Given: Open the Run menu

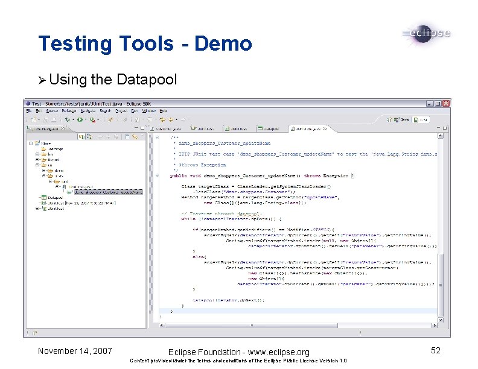Looking at the screenshot, I should point(135,111).
